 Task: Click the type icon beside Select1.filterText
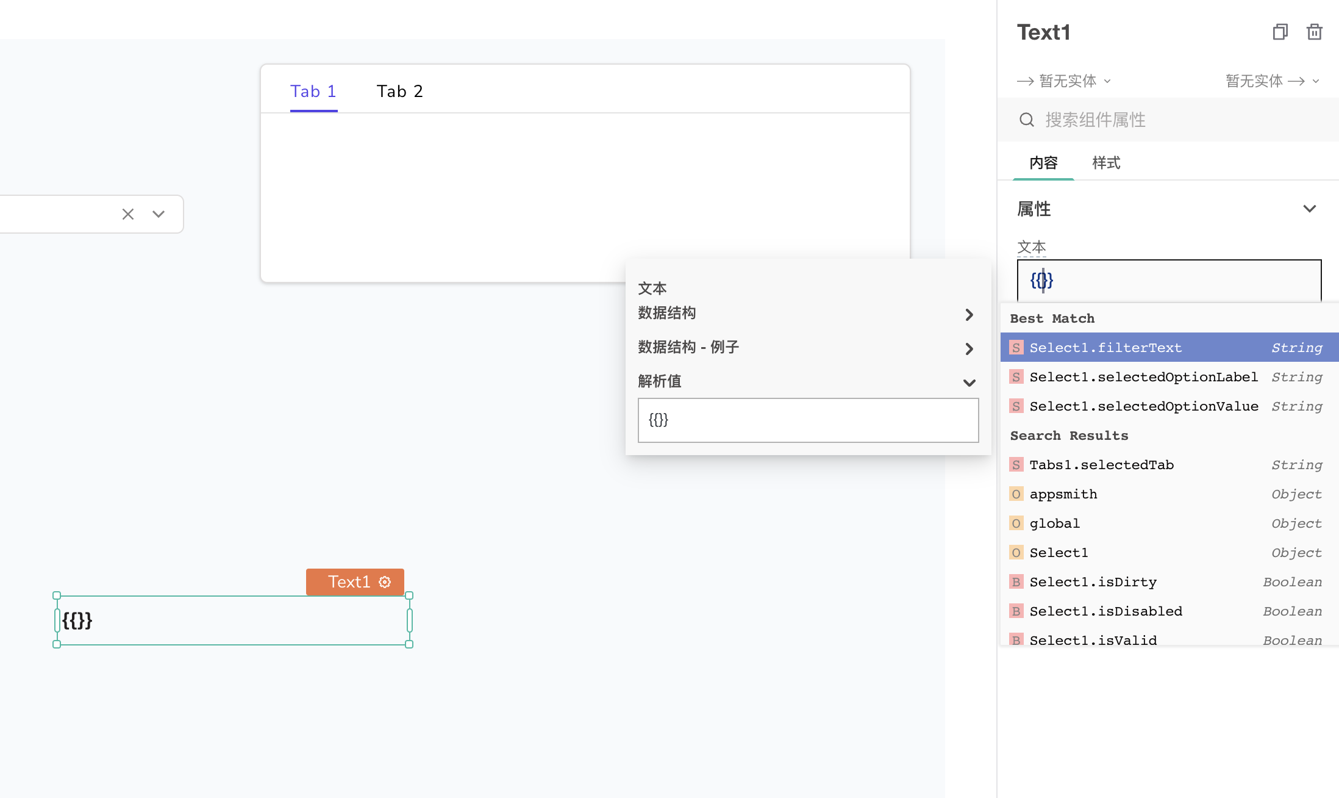tap(1016, 348)
